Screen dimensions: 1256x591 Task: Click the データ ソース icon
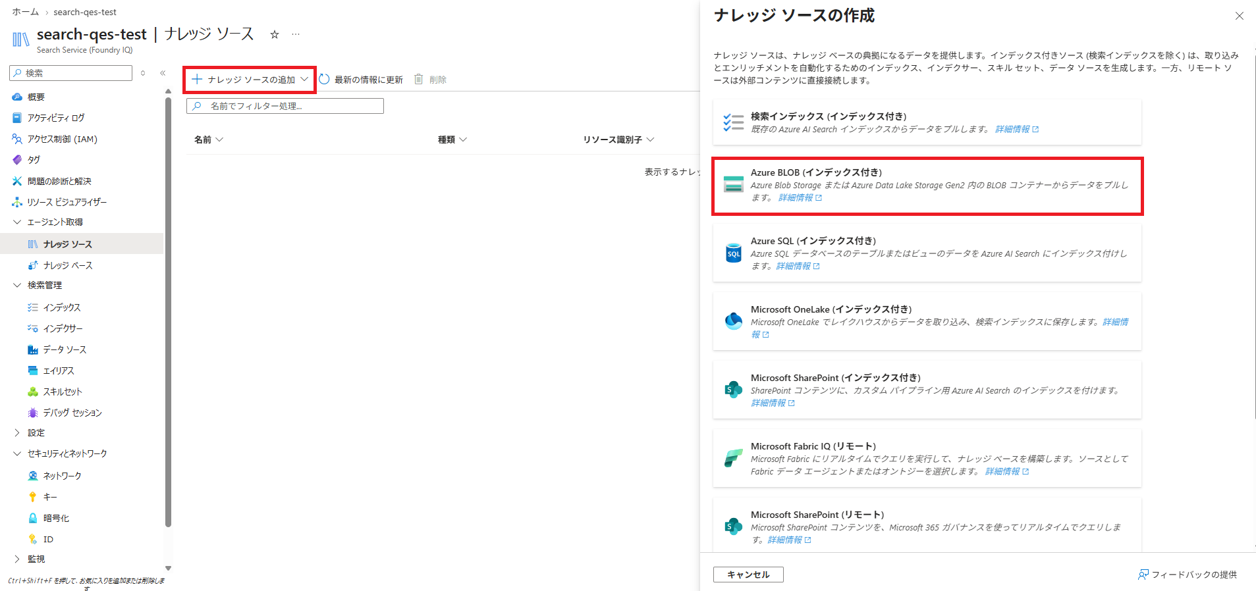click(x=33, y=349)
